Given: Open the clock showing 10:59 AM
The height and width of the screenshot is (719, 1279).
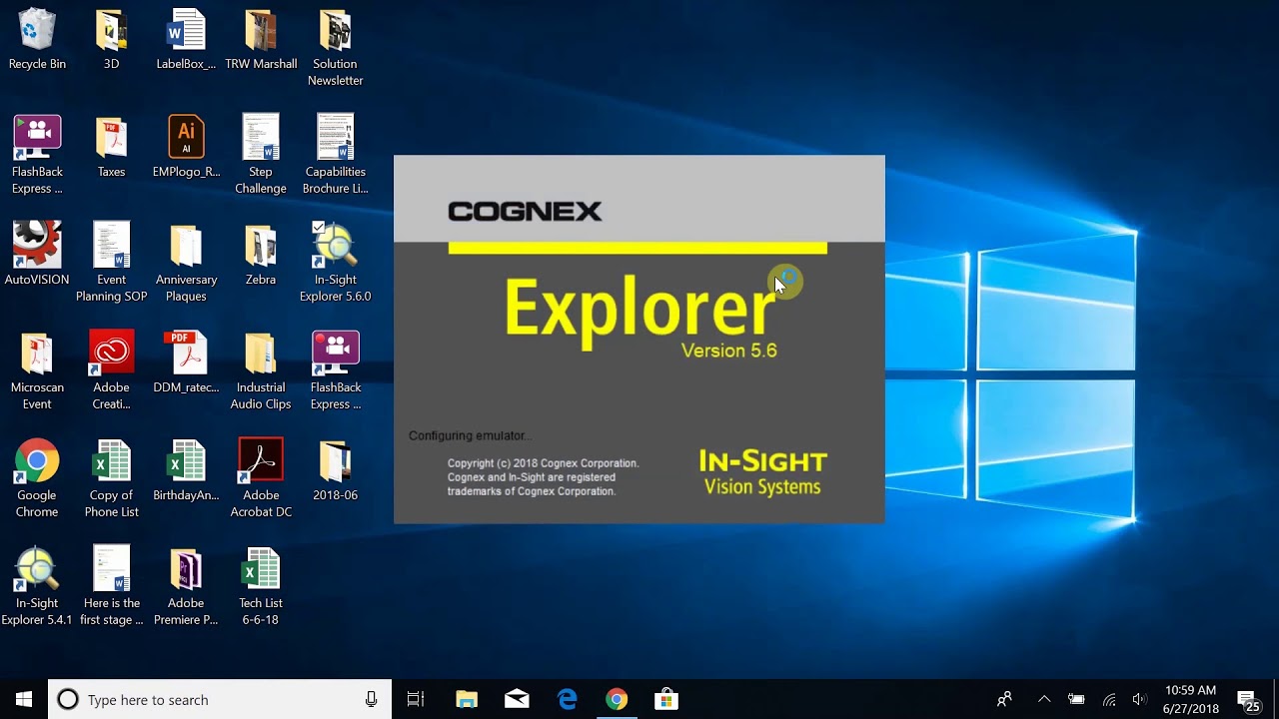Looking at the screenshot, I should point(1191,699).
